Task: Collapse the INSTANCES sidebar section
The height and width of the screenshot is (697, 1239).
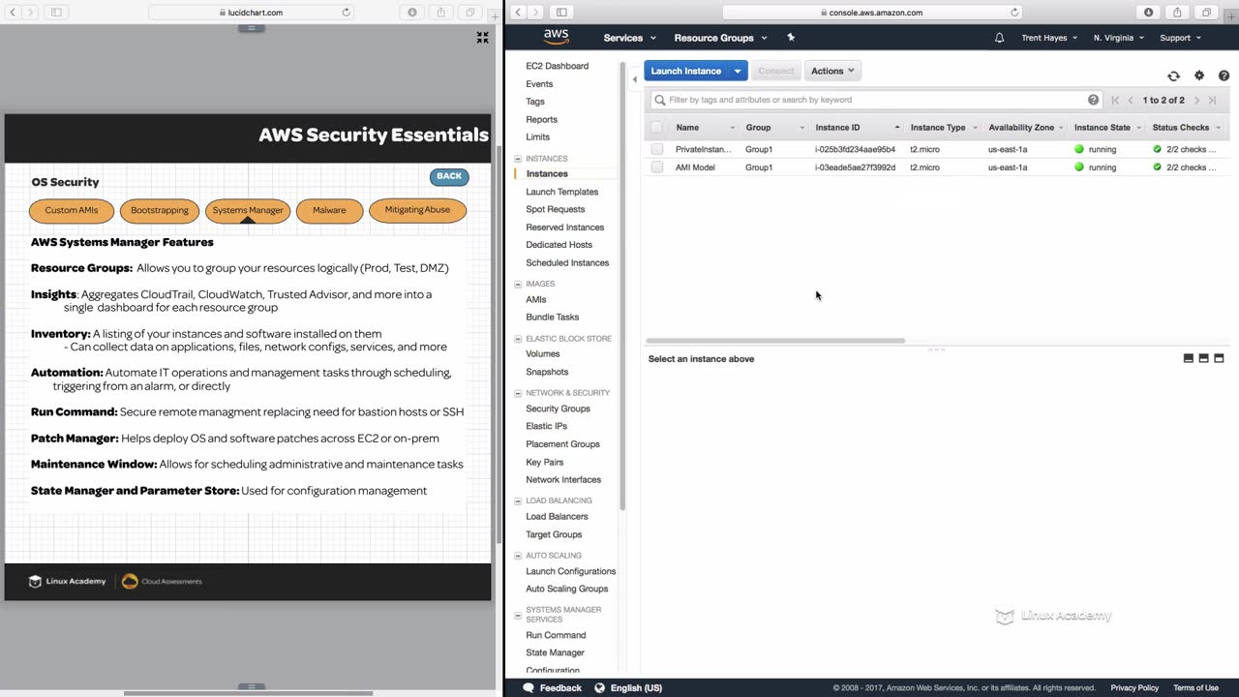Action: pos(518,159)
